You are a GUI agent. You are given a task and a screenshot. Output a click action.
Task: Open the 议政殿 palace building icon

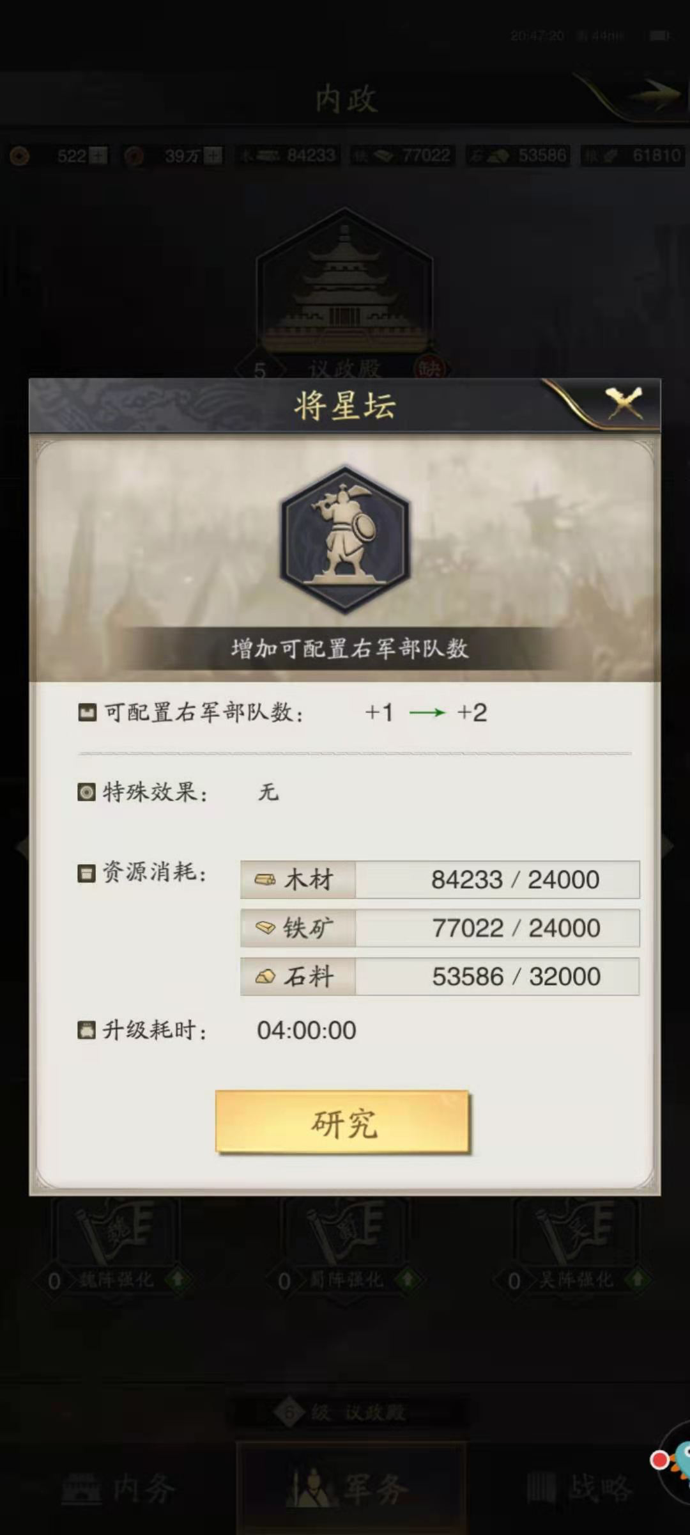click(x=344, y=281)
